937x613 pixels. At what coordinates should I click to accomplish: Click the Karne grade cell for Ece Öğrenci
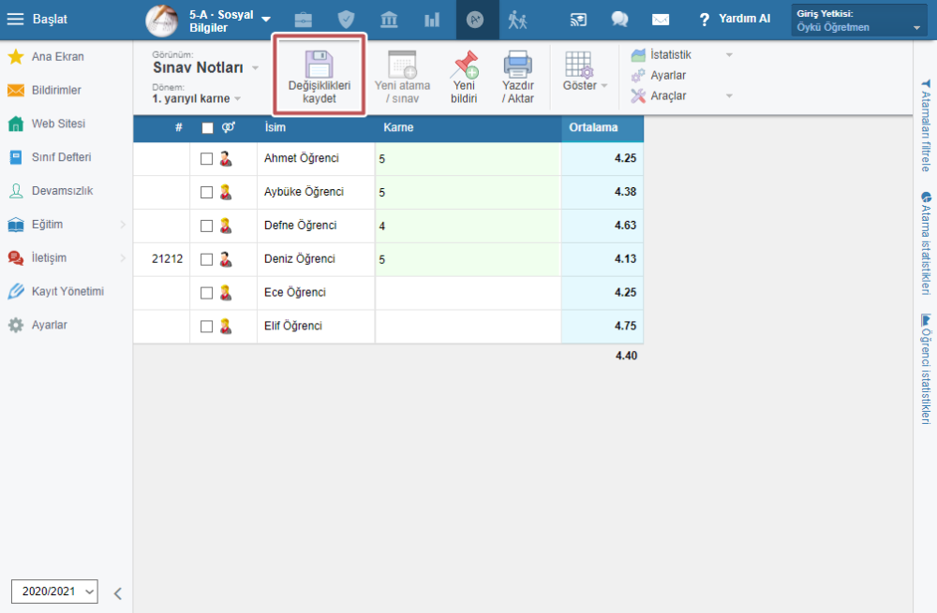(x=468, y=293)
